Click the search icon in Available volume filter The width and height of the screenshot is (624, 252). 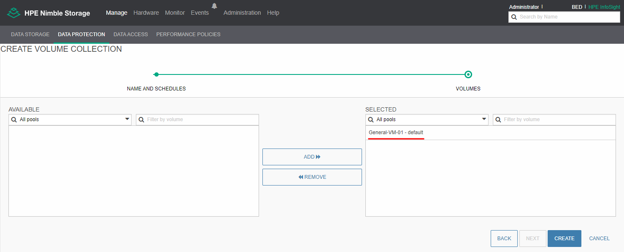[x=141, y=119]
